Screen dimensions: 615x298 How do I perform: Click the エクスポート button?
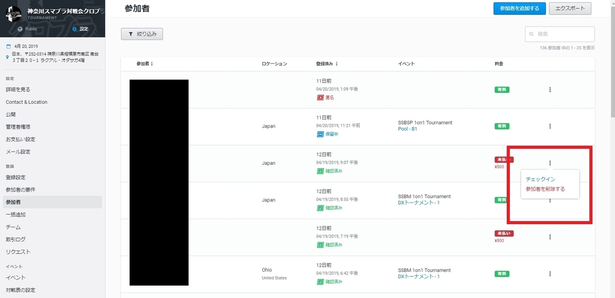point(570,8)
